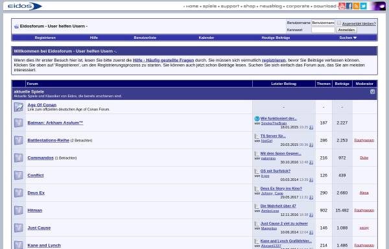Open Heutige Beiträge in the navigation bar

[x=276, y=38]
